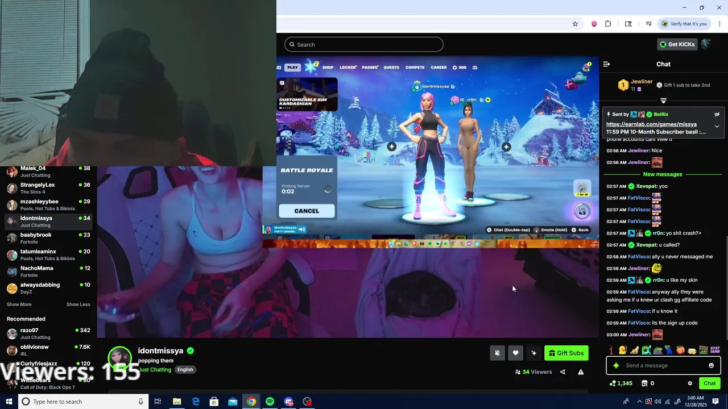Viewport: 728px width, 409px height.
Task: Insert the peach emote
Action: [x=680, y=350]
